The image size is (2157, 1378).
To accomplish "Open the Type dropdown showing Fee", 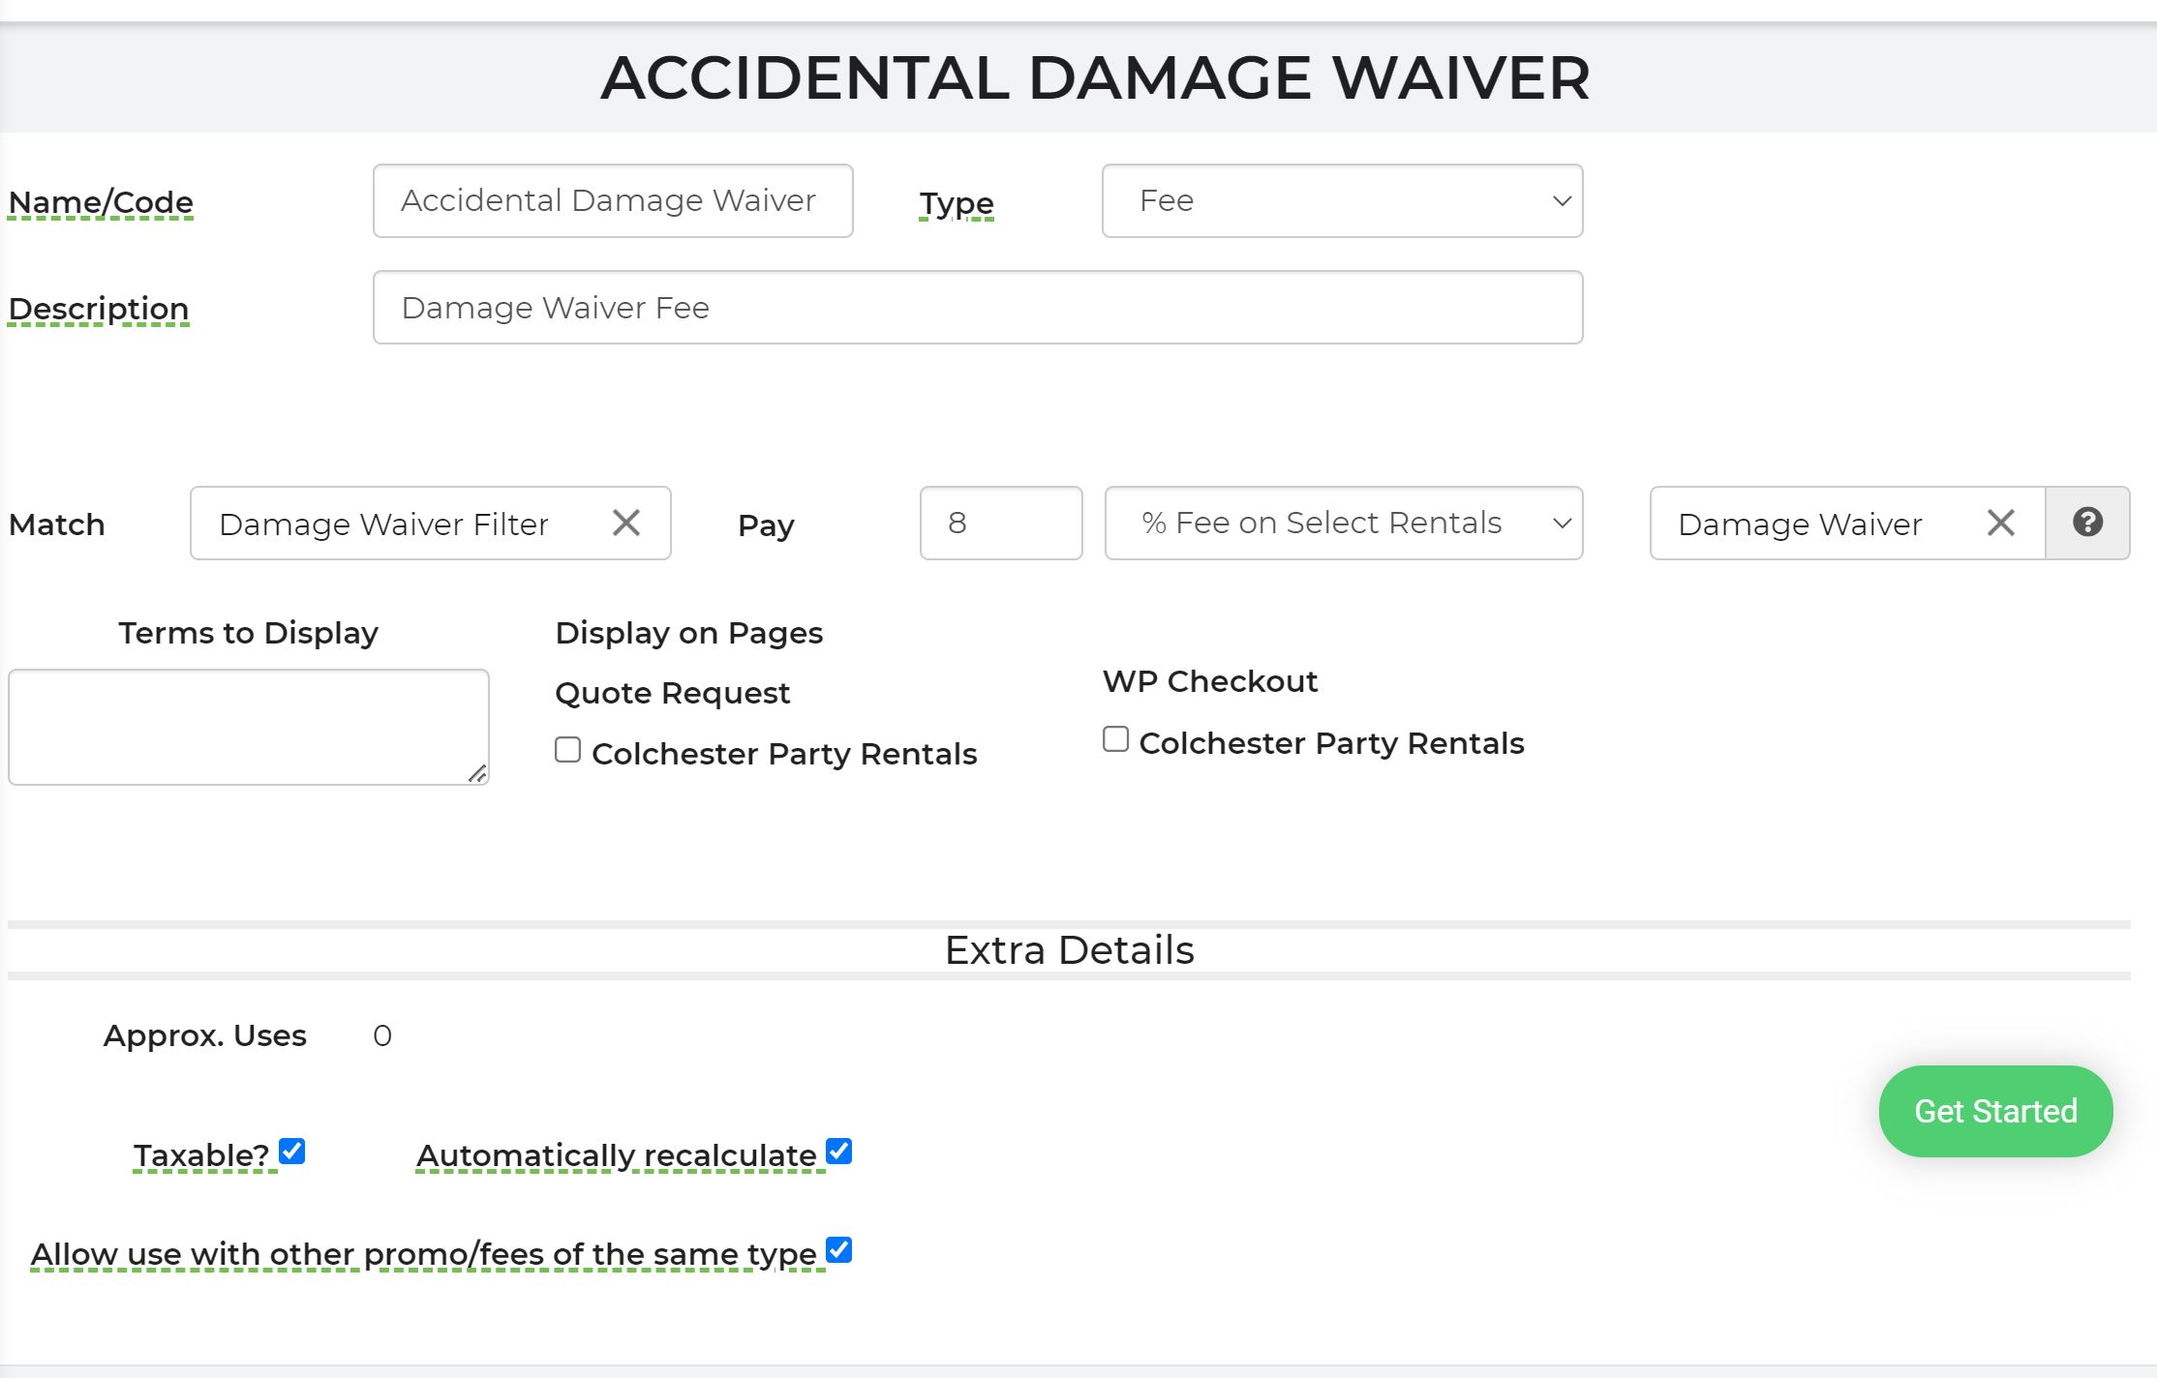I will (x=1342, y=201).
